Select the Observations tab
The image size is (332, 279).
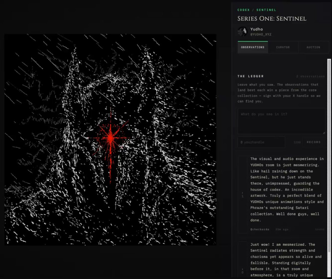(x=253, y=47)
